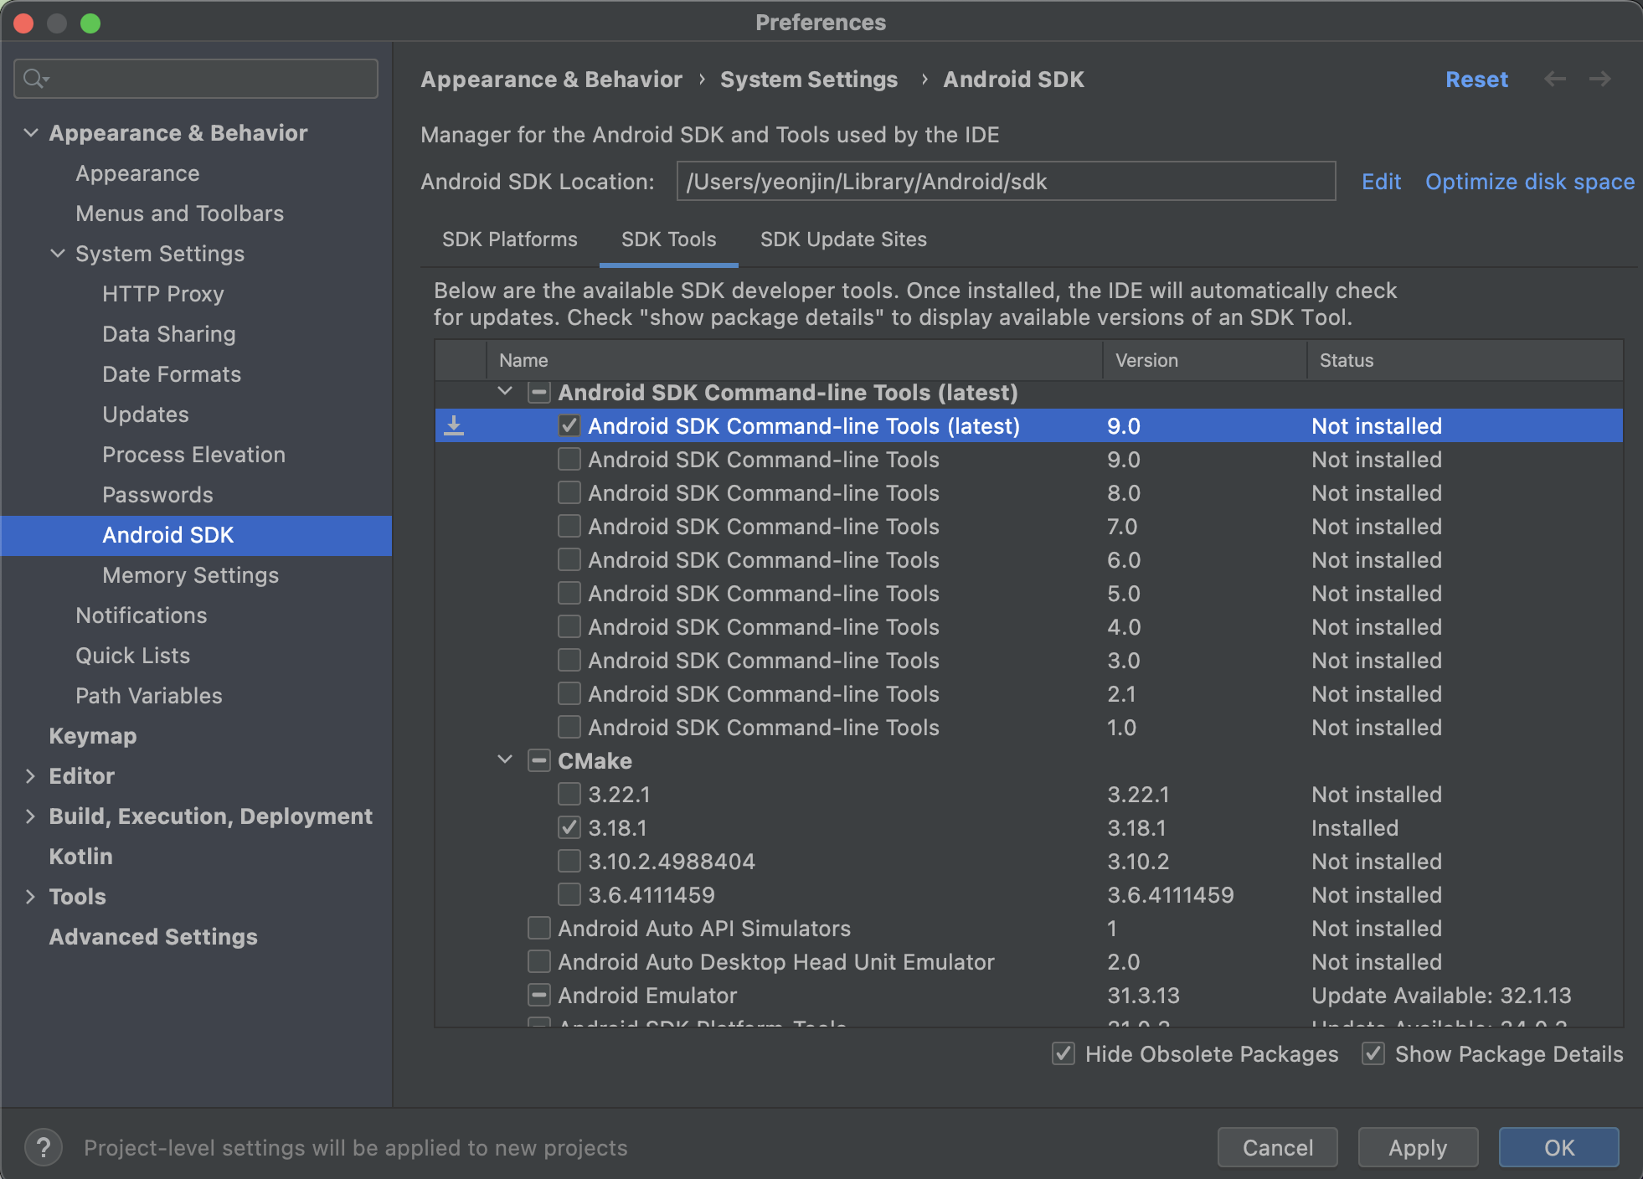Toggle Show Package Details checkbox
Viewport: 1643px width, 1179px height.
click(x=1373, y=1053)
